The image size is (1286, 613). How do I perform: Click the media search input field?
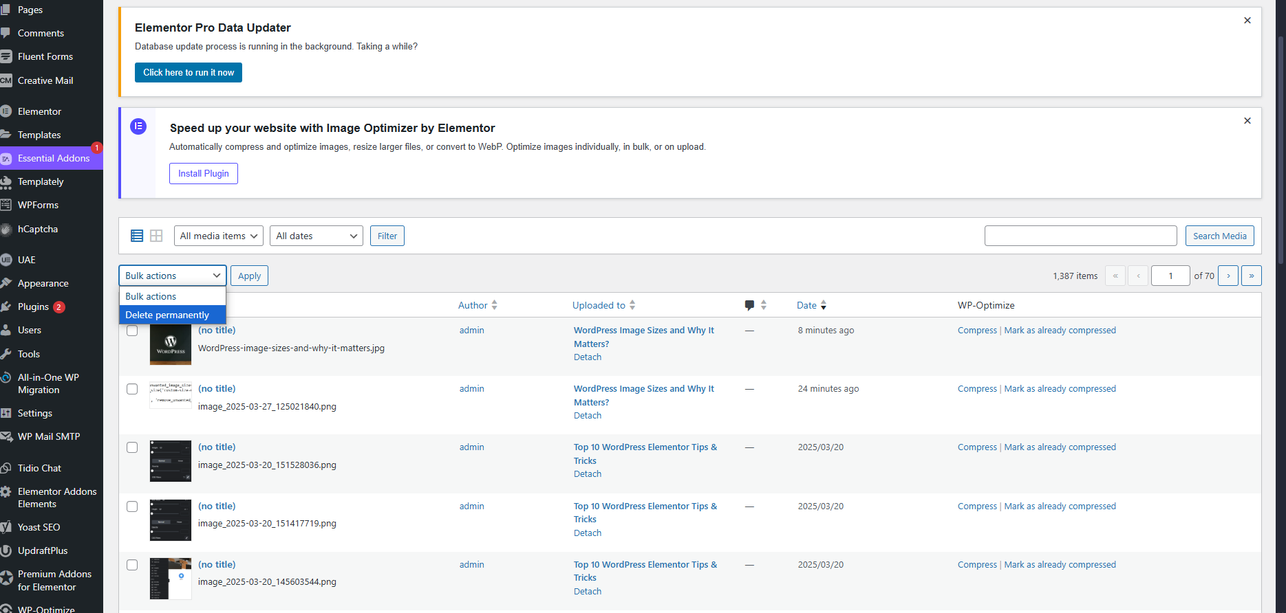point(1081,236)
